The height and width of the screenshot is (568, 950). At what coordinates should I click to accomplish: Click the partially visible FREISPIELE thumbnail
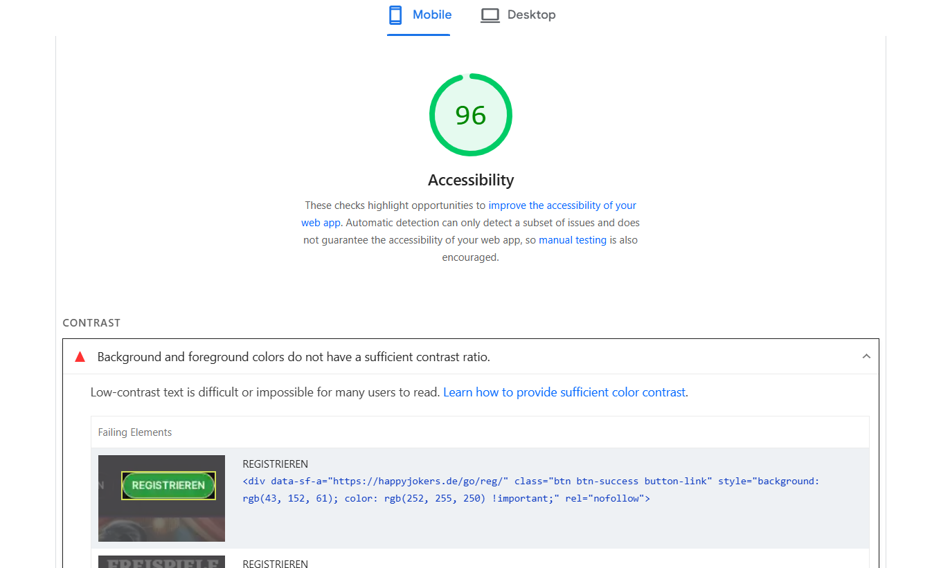[161, 562]
